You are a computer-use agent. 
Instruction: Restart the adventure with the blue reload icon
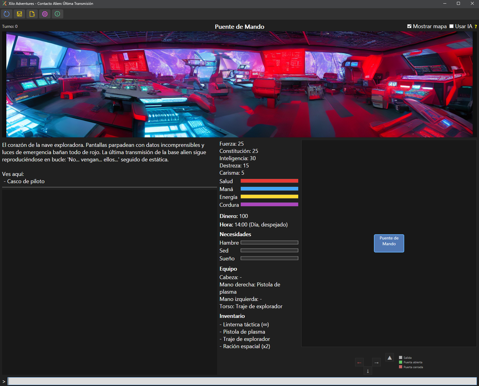(7, 14)
